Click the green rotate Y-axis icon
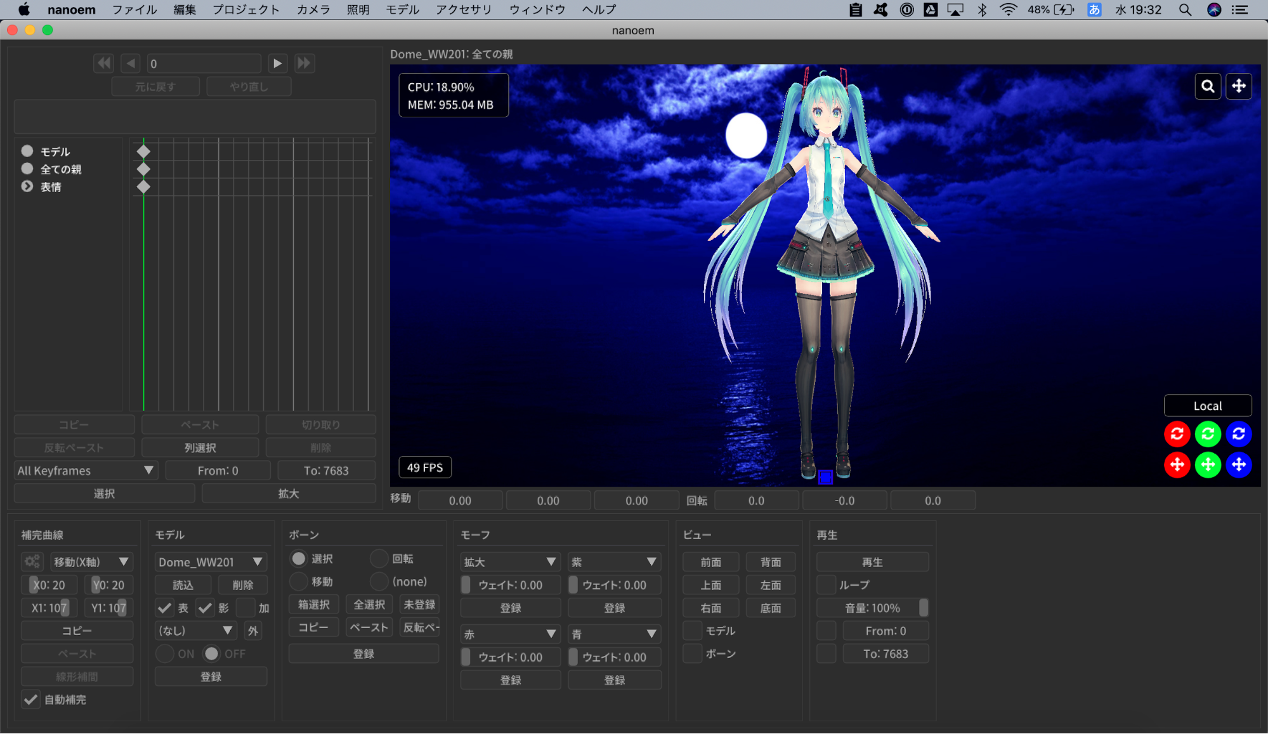Viewport: 1268px width, 734px height. coord(1208,434)
